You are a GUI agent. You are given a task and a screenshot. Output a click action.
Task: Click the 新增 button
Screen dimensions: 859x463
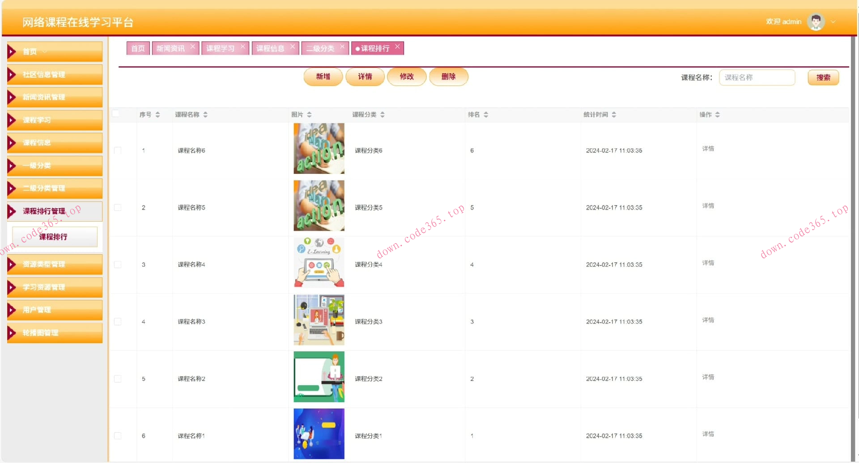[323, 76]
